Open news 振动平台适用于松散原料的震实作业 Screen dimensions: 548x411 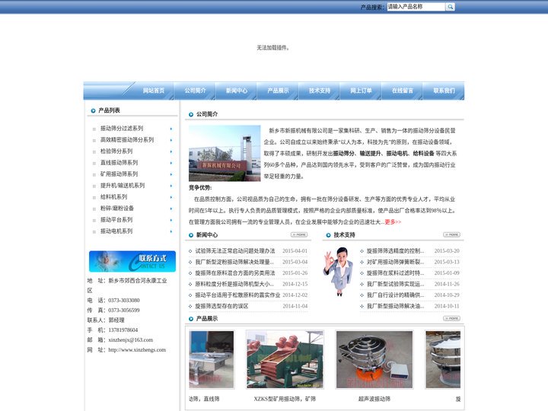tap(237, 295)
